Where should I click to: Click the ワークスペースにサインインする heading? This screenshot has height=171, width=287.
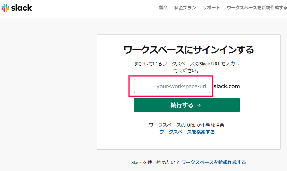(189, 50)
